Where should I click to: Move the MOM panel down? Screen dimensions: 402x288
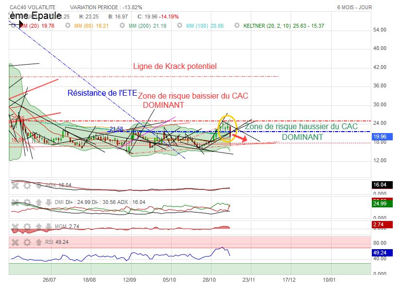point(49,226)
